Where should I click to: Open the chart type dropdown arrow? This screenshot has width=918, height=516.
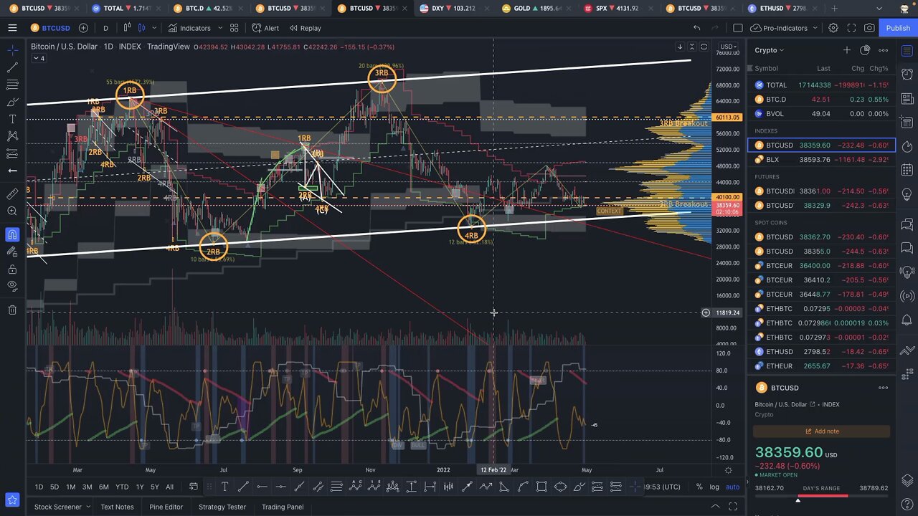153,28
